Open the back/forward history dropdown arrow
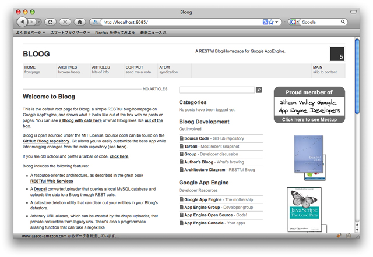Screen dimensions: 373x257 coord(39,22)
